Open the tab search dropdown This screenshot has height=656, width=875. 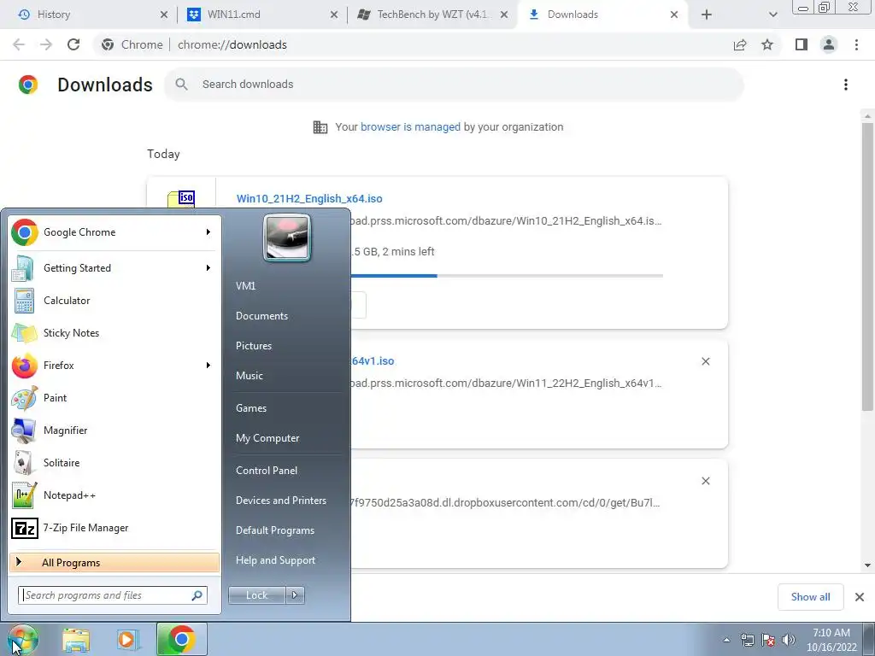pyautogui.click(x=772, y=15)
